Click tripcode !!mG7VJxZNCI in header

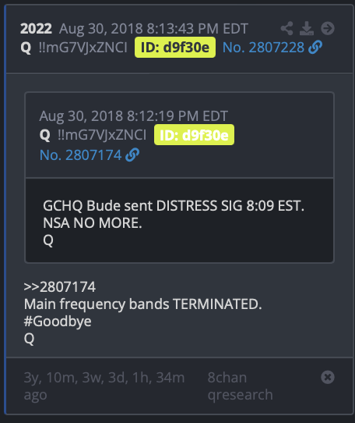83,48
